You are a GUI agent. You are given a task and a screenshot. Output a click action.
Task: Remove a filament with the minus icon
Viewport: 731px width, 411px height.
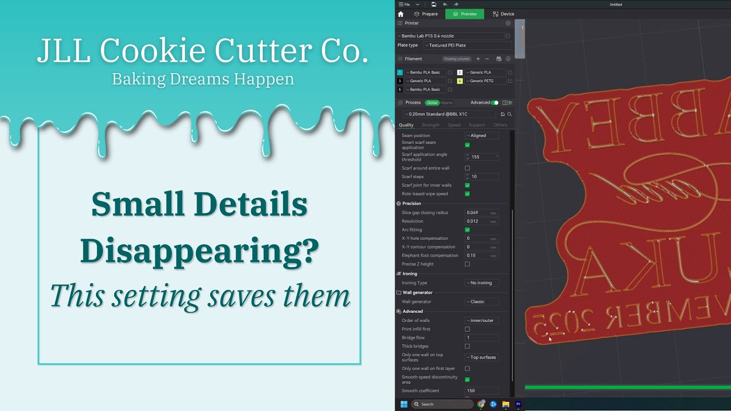487,59
